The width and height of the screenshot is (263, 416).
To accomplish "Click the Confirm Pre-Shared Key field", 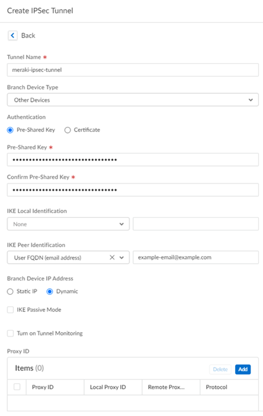I will pyautogui.click(x=133, y=190).
